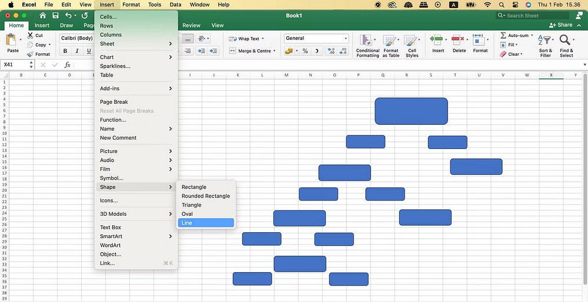588x302 pixels.
Task: Click the percent style icon
Action: (305, 51)
